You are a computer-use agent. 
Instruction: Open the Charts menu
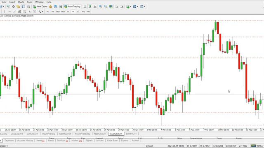pos(21,2)
